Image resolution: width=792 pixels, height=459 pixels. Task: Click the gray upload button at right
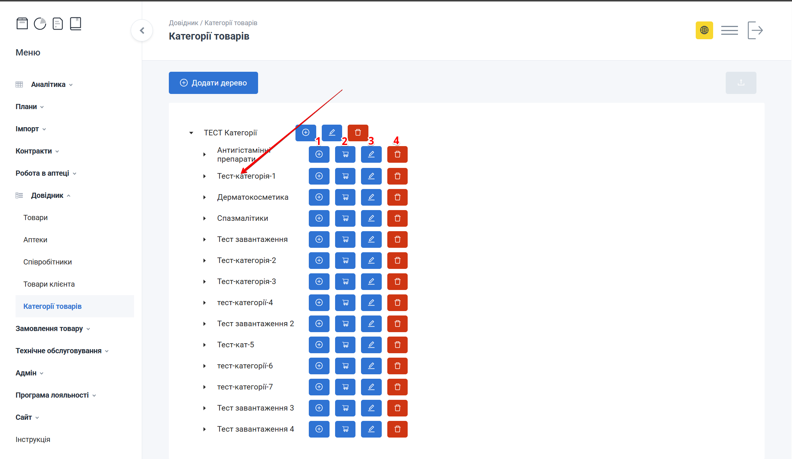pyautogui.click(x=741, y=83)
